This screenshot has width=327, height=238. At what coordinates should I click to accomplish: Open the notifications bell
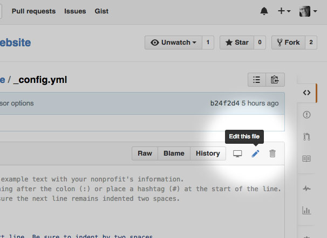point(264,11)
